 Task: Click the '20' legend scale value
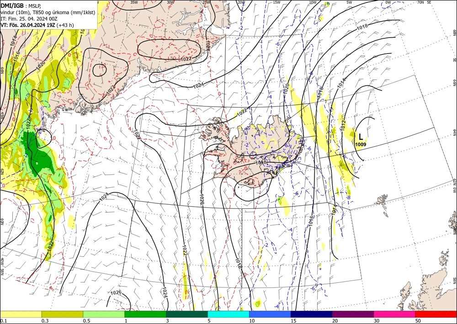[x=335, y=321]
